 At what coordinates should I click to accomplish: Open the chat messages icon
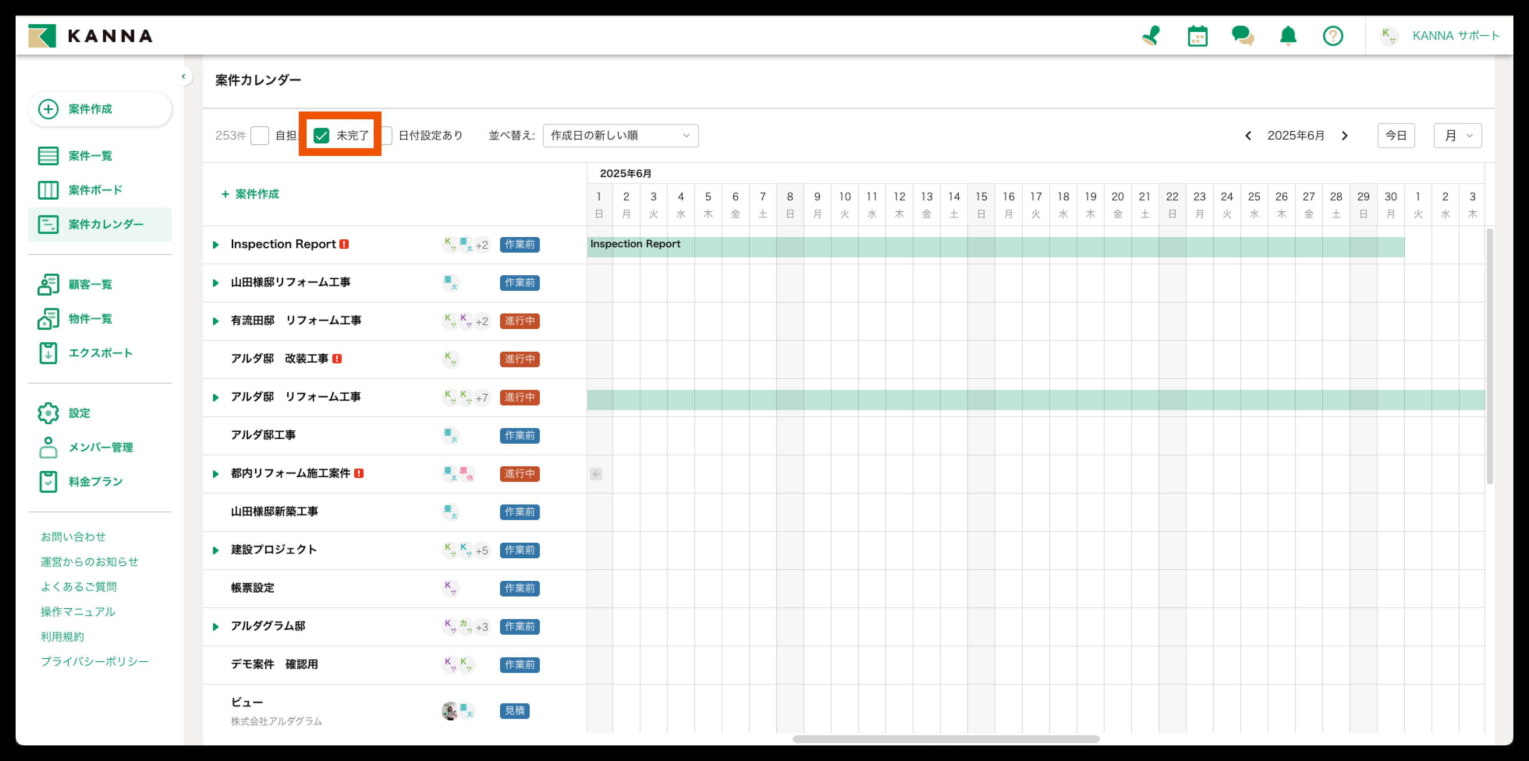[x=1242, y=35]
